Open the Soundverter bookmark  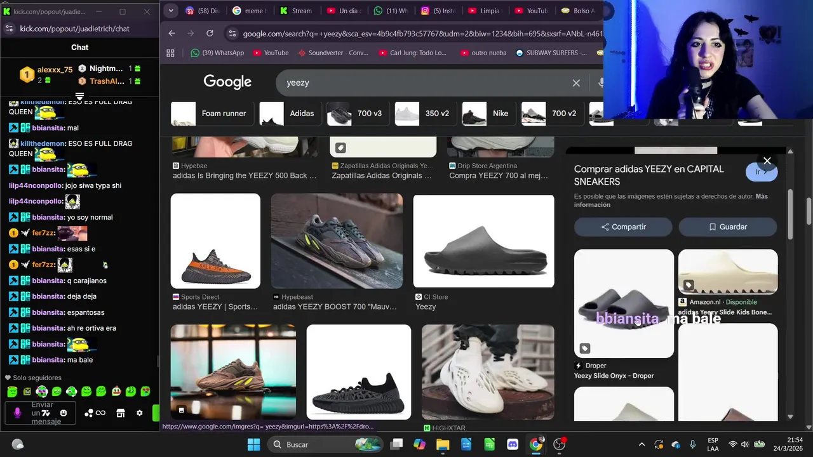[332, 53]
